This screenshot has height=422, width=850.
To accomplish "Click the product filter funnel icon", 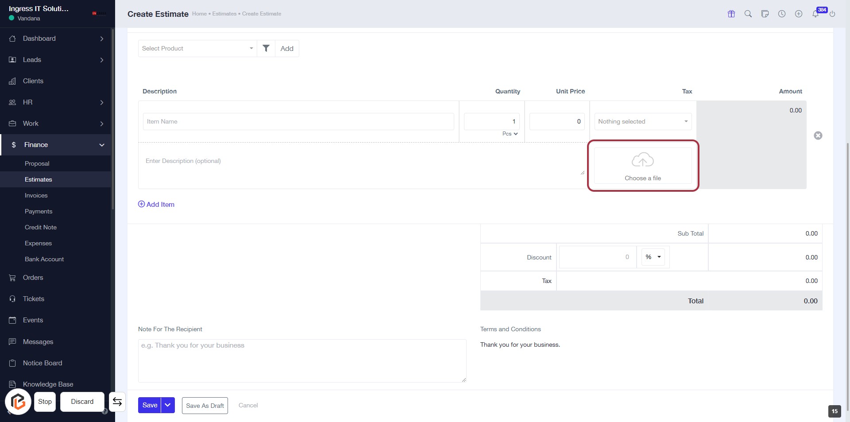I will click(266, 48).
